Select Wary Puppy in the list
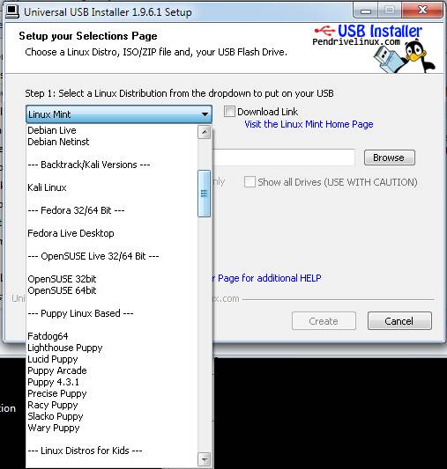The height and width of the screenshot is (469, 447). coord(54,428)
